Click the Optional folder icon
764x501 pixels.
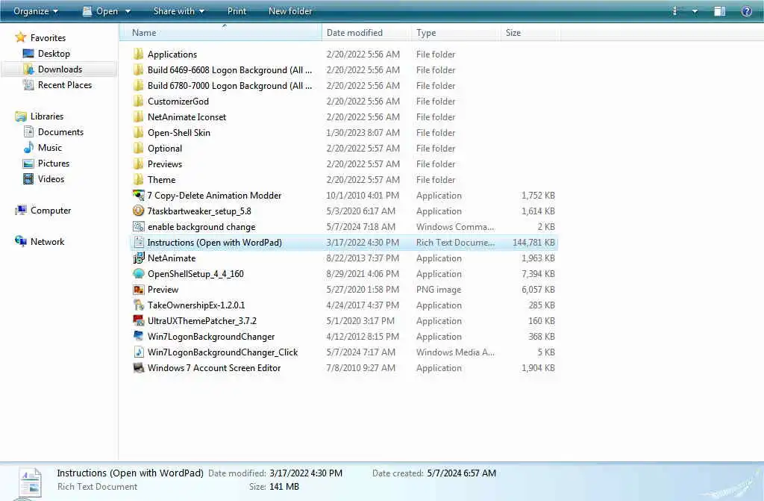pyautogui.click(x=138, y=148)
